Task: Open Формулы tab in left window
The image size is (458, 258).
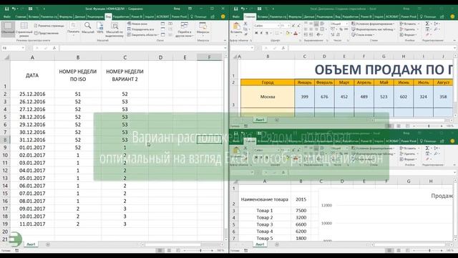Action: click(x=66, y=16)
